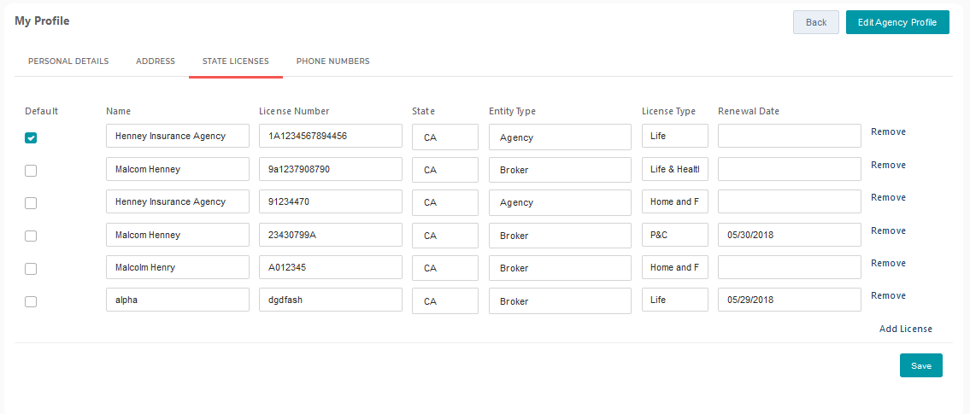Switch to the Address tab
This screenshot has height=414, width=970.
click(x=156, y=61)
